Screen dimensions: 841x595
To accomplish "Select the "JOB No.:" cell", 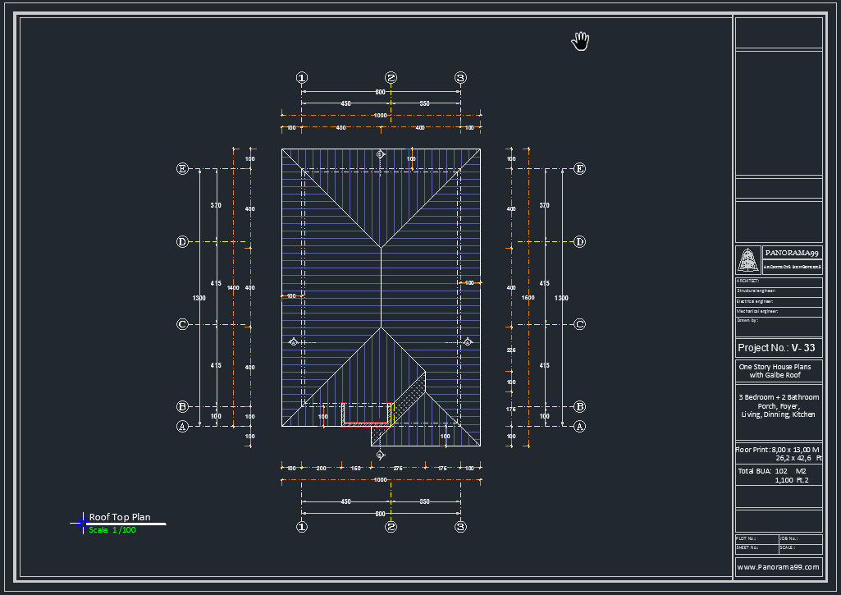I will (800, 539).
